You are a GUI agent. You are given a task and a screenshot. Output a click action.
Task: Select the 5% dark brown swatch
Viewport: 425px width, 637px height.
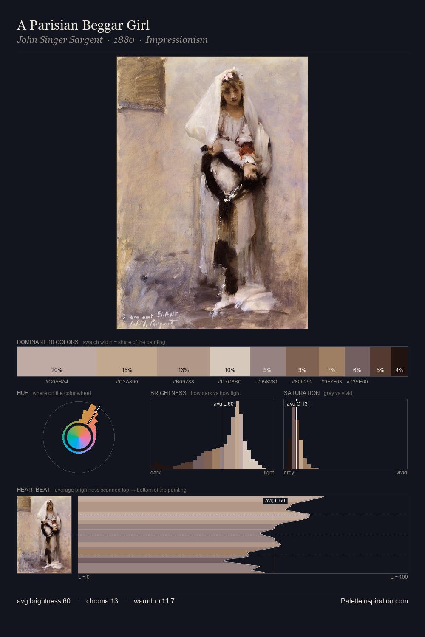pos(381,361)
